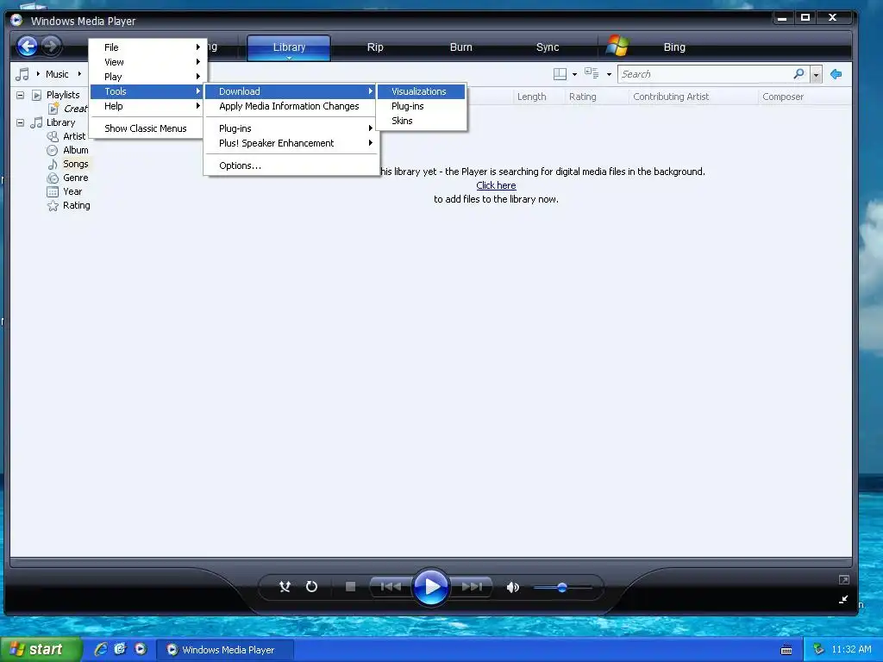Open the view options dropdown arrow
The height and width of the screenshot is (662, 883).
pyautogui.click(x=609, y=74)
